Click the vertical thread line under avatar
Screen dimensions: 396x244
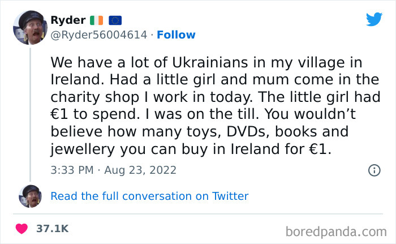tap(31, 113)
